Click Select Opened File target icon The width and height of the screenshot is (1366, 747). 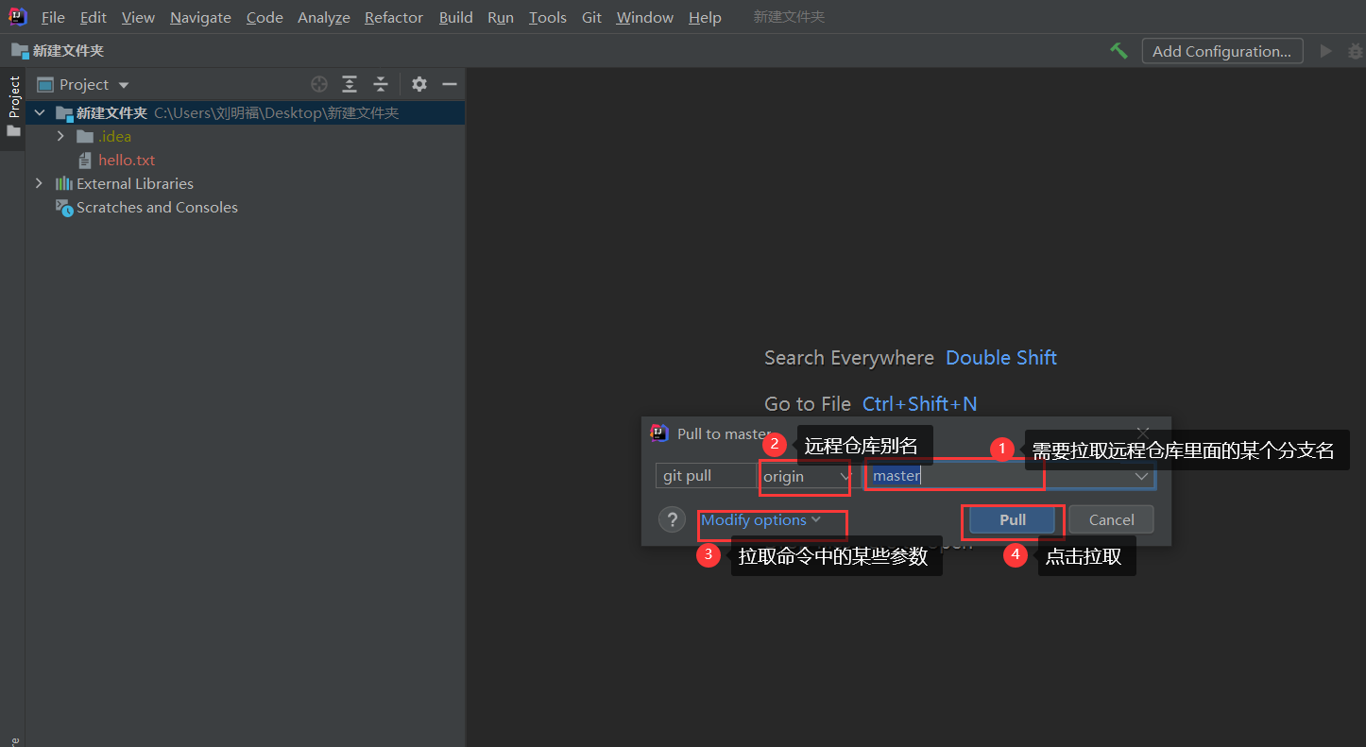[x=319, y=84]
